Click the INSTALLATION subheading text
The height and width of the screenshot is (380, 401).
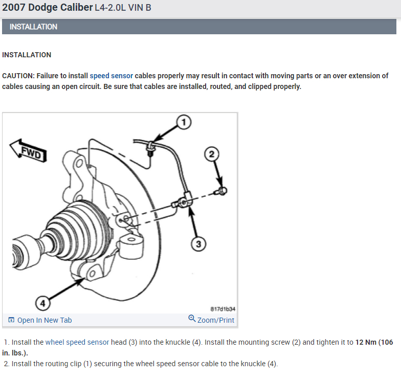coord(27,55)
